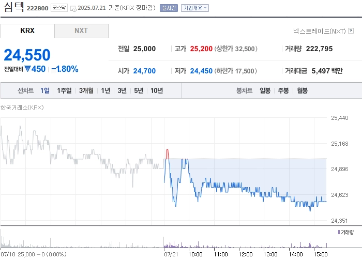Viewport: 362px width, 261px height.
Task: Show the 월봉 candlestick chart
Action: [x=303, y=90]
